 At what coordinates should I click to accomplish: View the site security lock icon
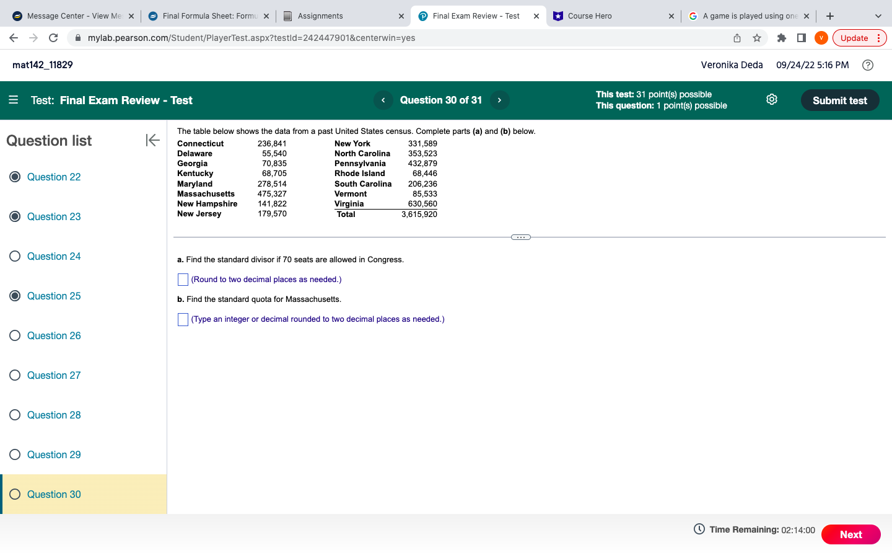click(78, 38)
